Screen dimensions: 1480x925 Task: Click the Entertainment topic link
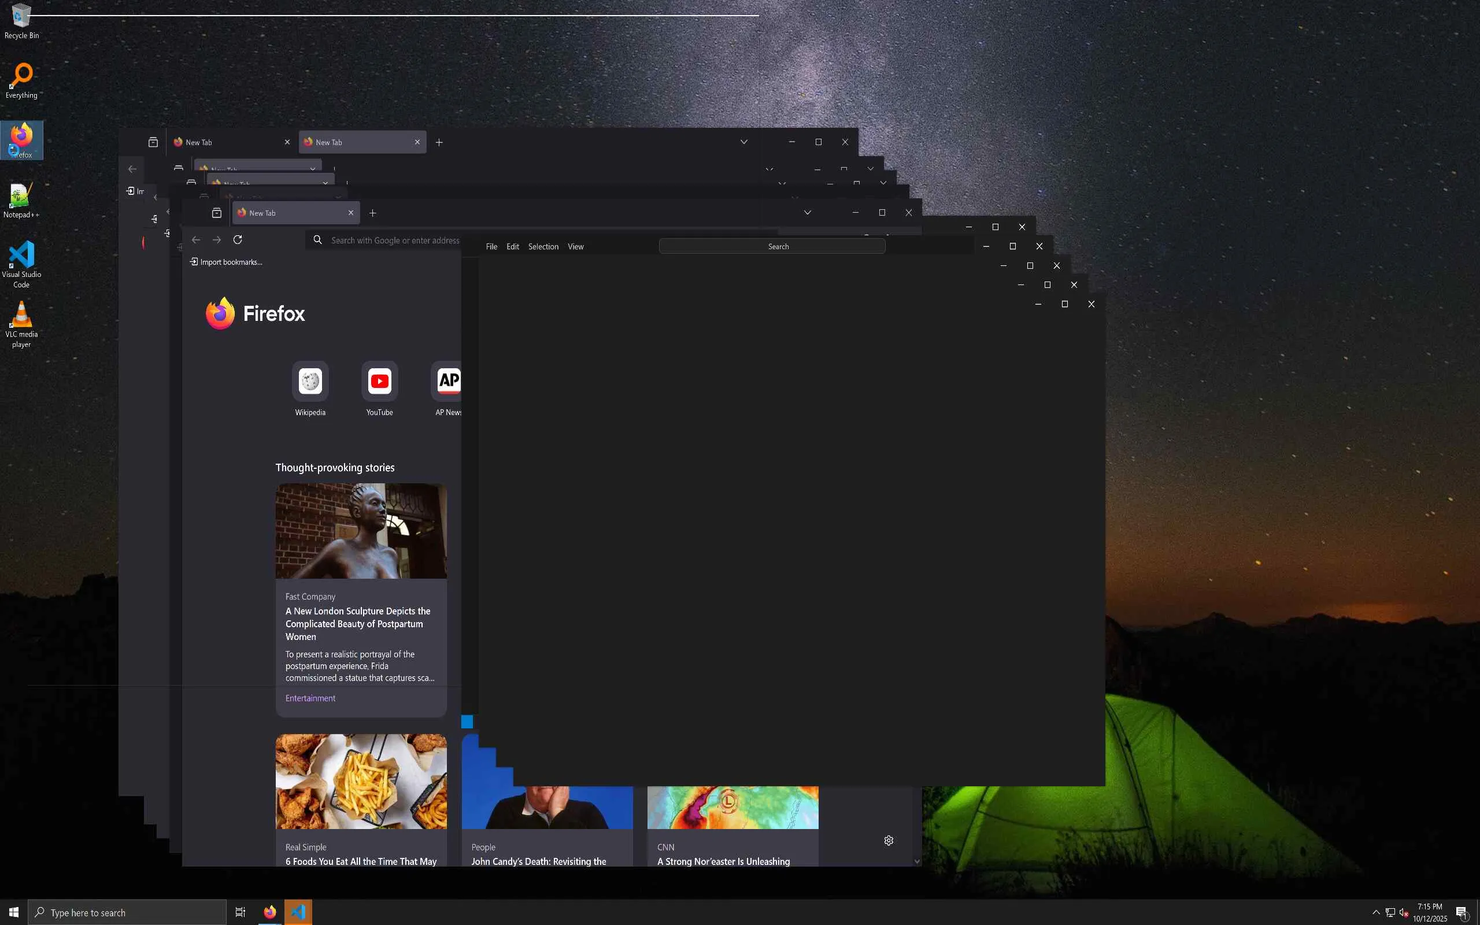[x=310, y=698]
